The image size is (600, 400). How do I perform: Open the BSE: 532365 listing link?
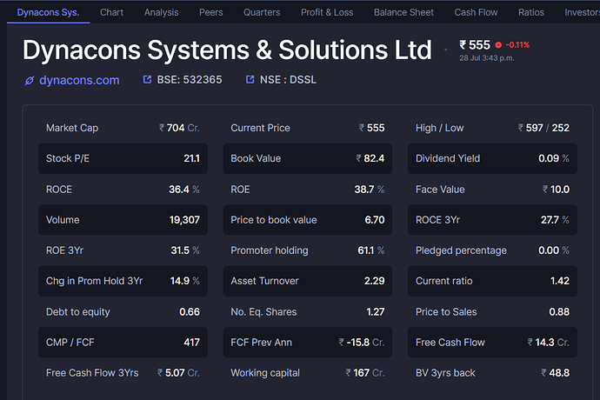point(189,81)
